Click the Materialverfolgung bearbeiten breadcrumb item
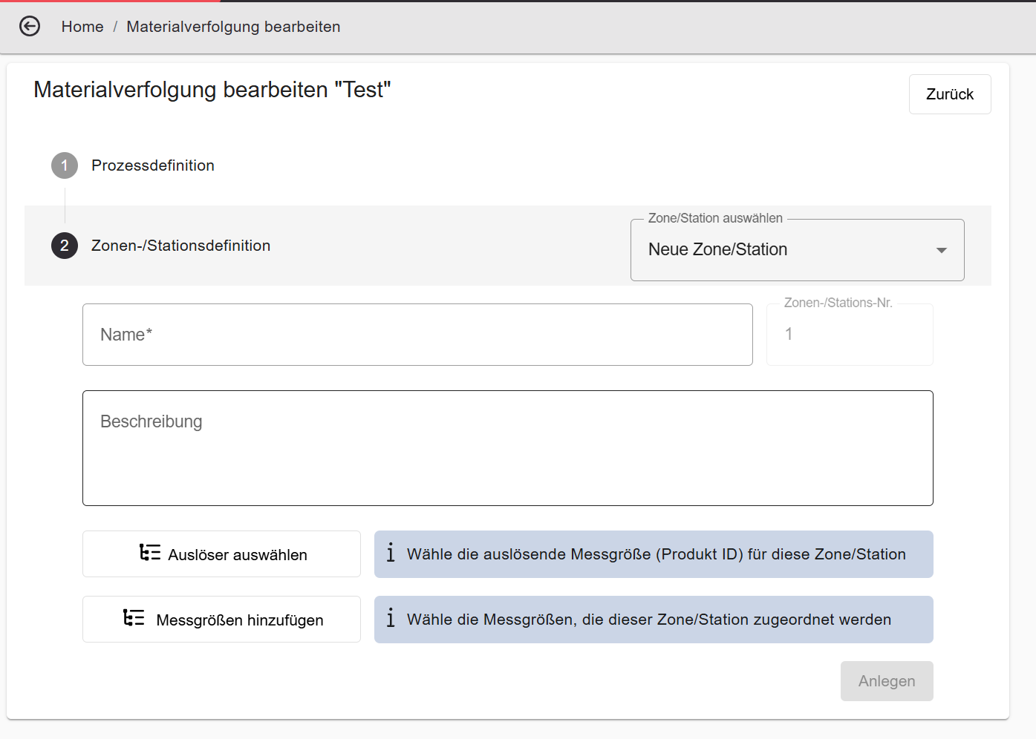Screen dimensions: 1036x739 pos(233,27)
